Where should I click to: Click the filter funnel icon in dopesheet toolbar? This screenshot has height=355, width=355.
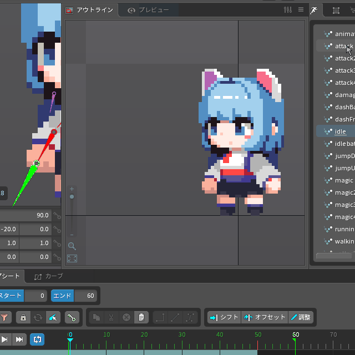(x=4, y=317)
